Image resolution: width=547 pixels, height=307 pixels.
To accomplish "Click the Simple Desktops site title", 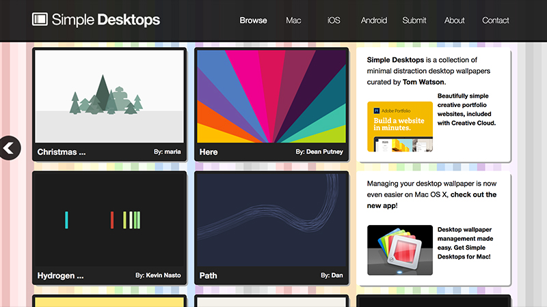I will pos(106,20).
